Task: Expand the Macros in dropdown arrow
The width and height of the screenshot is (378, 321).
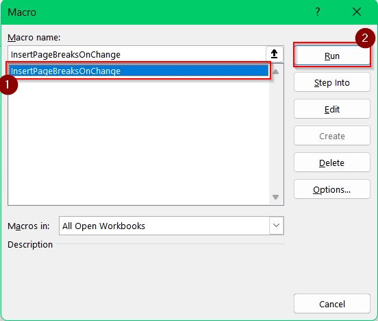Action: click(x=276, y=226)
